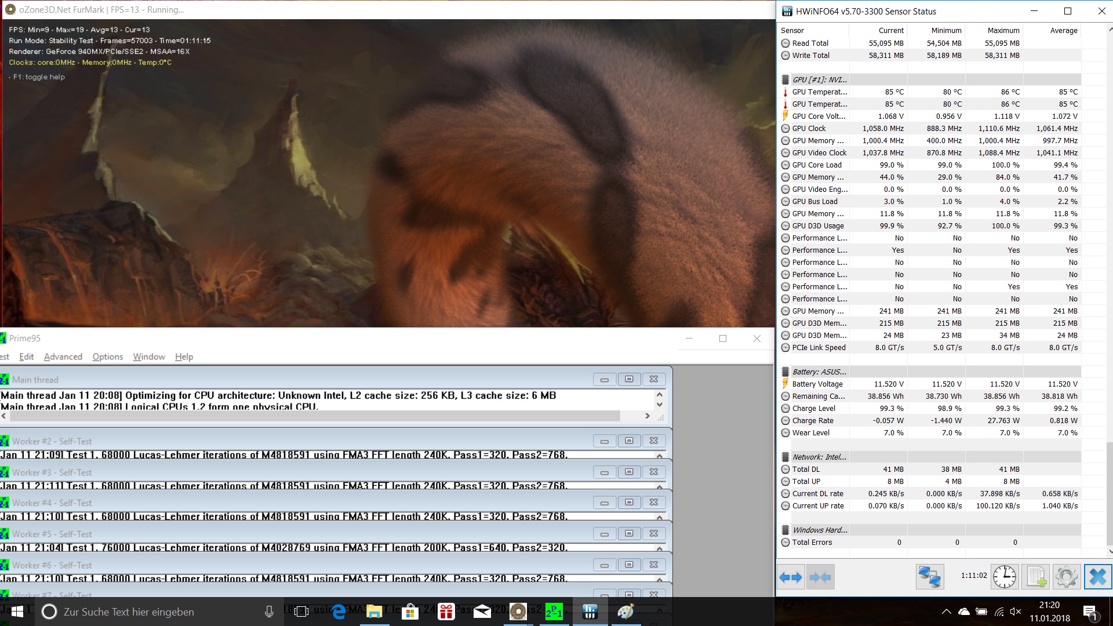The width and height of the screenshot is (1113, 626).
Task: Minimize the Main thread subwindow
Action: click(x=604, y=380)
